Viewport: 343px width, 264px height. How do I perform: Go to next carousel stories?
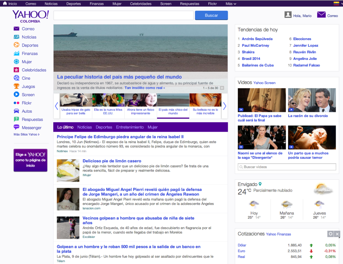(x=225, y=106)
